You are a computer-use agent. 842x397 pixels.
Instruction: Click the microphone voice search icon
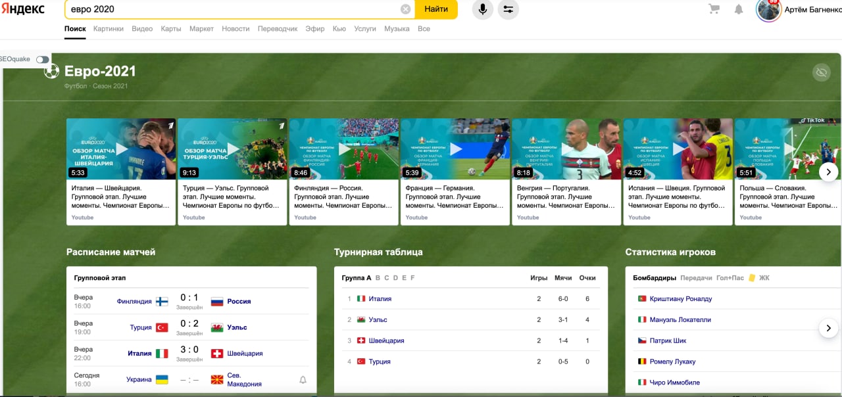click(483, 9)
